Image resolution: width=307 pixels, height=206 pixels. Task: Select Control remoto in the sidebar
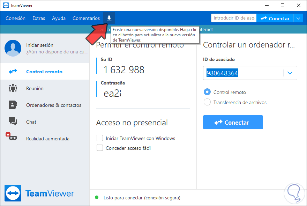45,71
